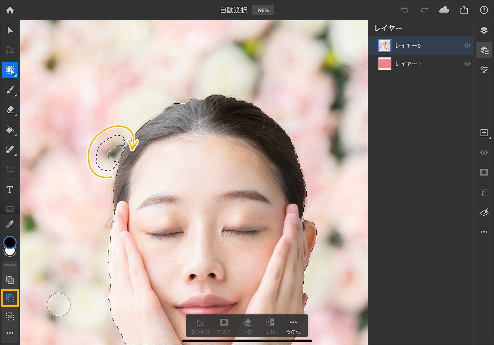Open filters and adjustments
Viewport: 494px width, 345px height.
tap(484, 212)
